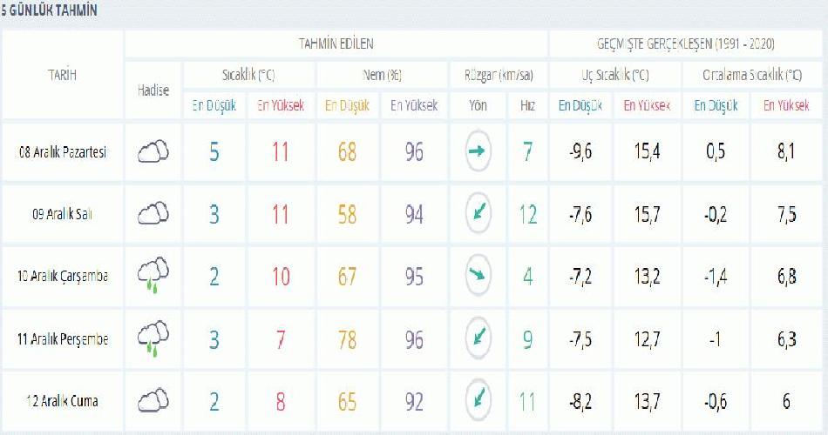Click the cloudy icon for 08 Aralık Pazartesi
Screen dimensions: 828x435
tap(153, 152)
